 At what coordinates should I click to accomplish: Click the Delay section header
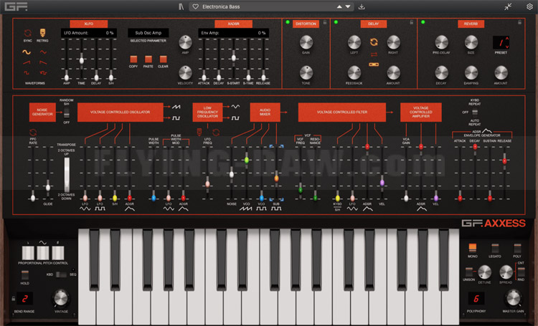[373, 24]
